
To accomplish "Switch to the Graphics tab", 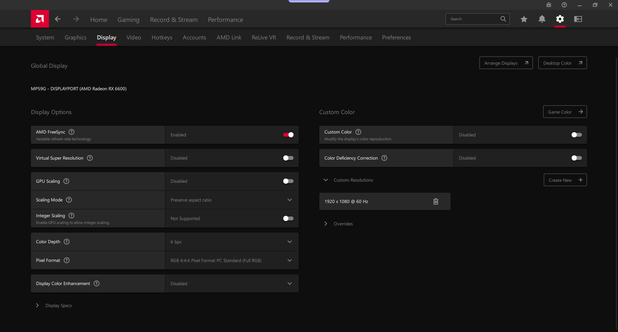I will pyautogui.click(x=75, y=38).
